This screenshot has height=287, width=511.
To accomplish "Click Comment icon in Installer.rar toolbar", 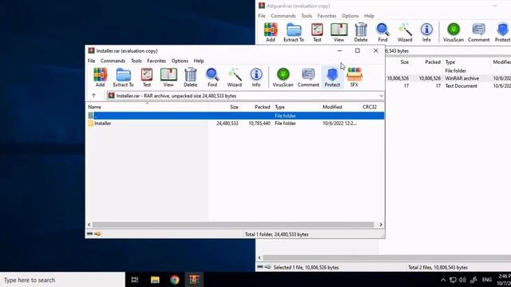I will click(x=308, y=77).
